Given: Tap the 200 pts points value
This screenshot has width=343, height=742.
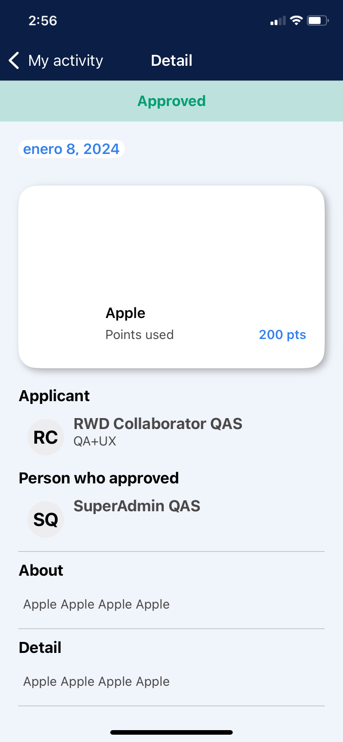Looking at the screenshot, I should pyautogui.click(x=282, y=334).
